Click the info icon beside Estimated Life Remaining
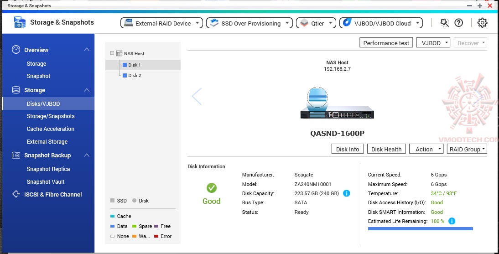This screenshot has width=499, height=254. (452, 221)
